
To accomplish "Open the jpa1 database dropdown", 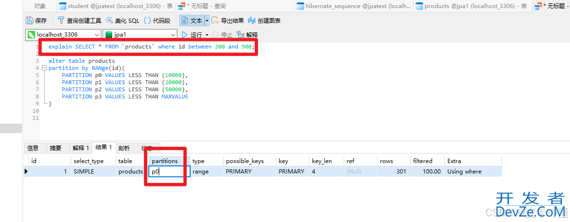I will (140, 35).
